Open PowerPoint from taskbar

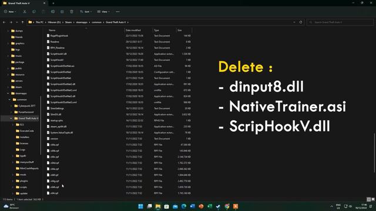[x=201, y=206]
